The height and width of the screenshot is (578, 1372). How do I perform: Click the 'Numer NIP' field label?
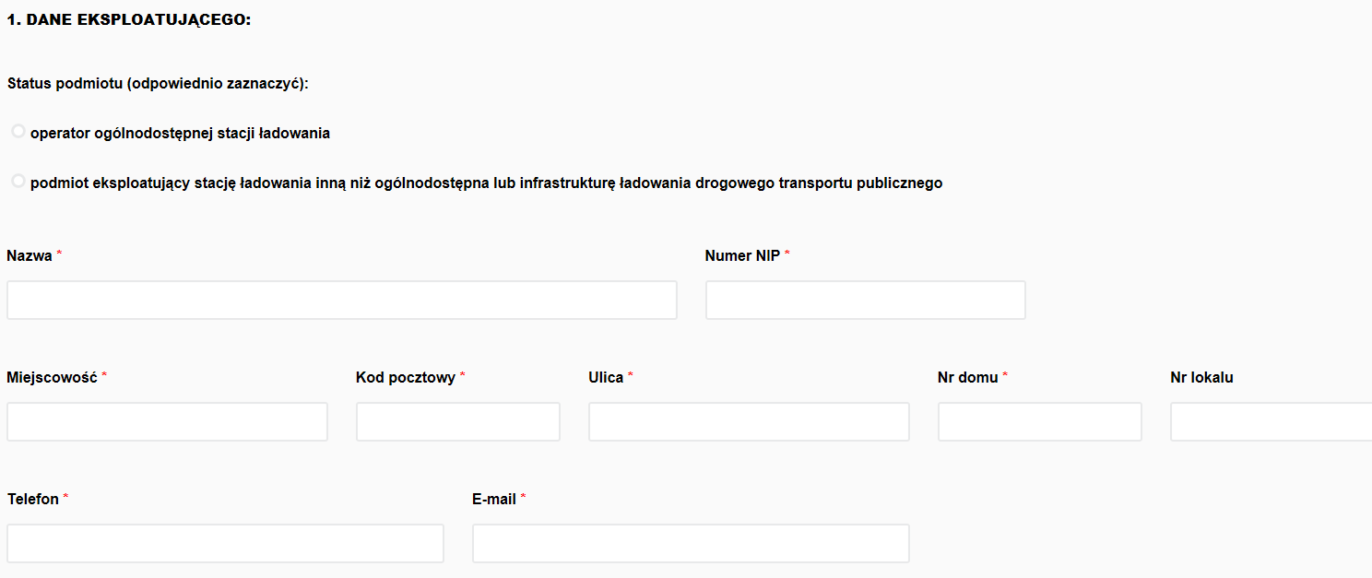point(742,255)
